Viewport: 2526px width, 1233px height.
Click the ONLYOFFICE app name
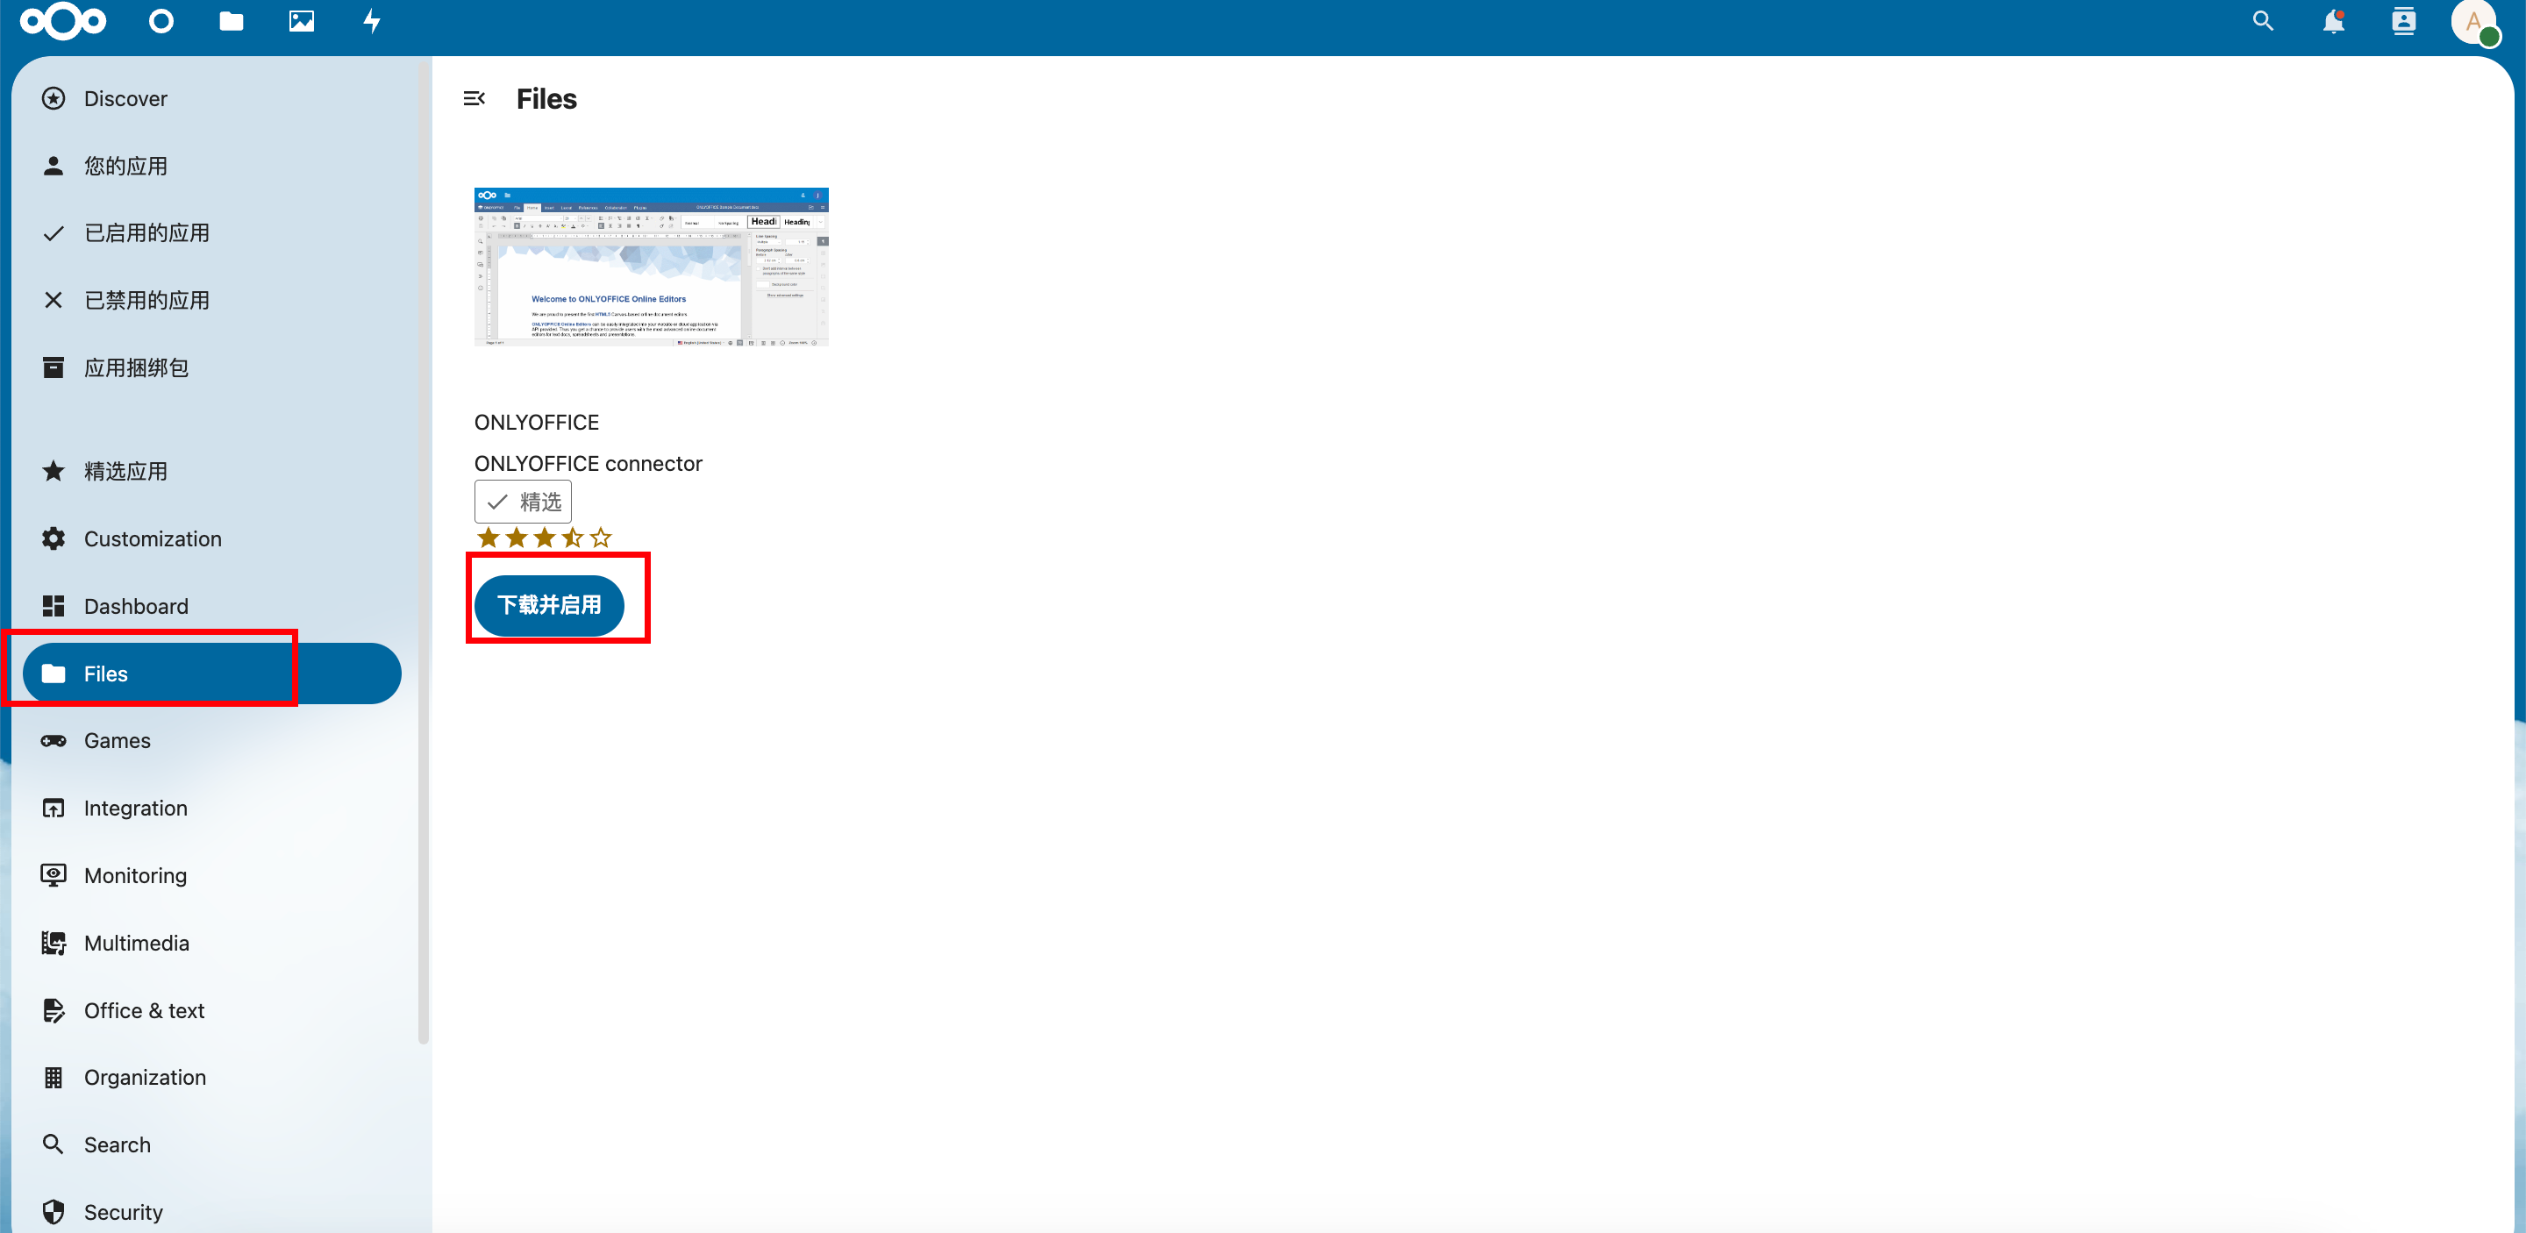537,423
